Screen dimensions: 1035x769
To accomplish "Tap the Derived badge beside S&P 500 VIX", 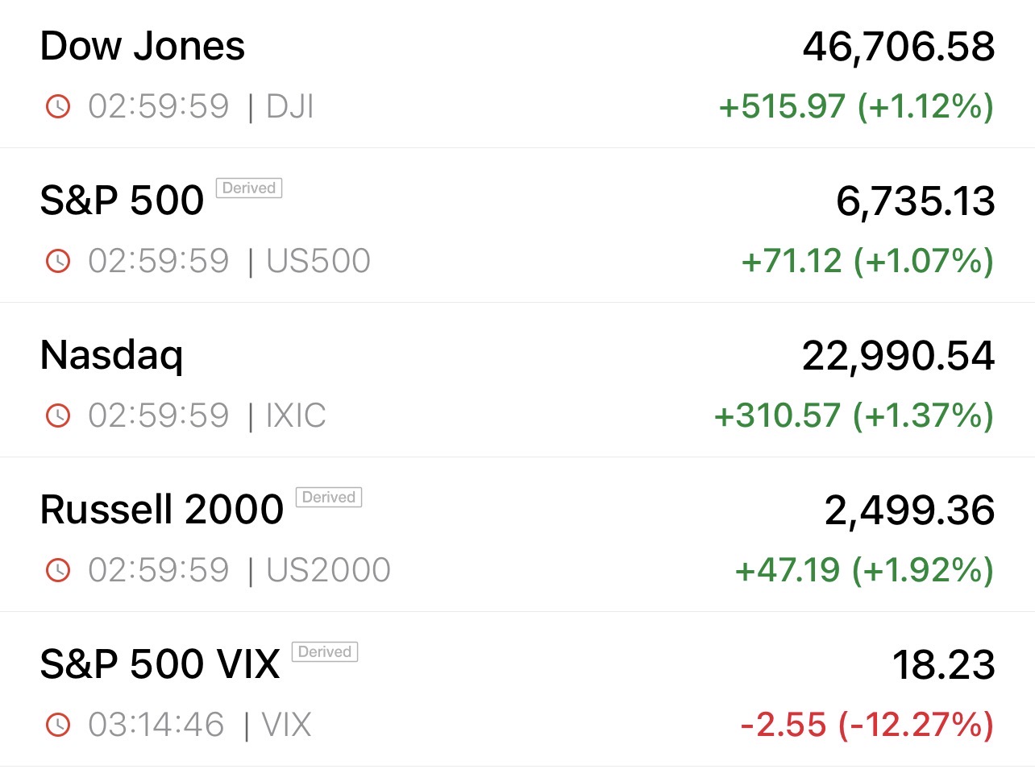I will pos(325,651).
